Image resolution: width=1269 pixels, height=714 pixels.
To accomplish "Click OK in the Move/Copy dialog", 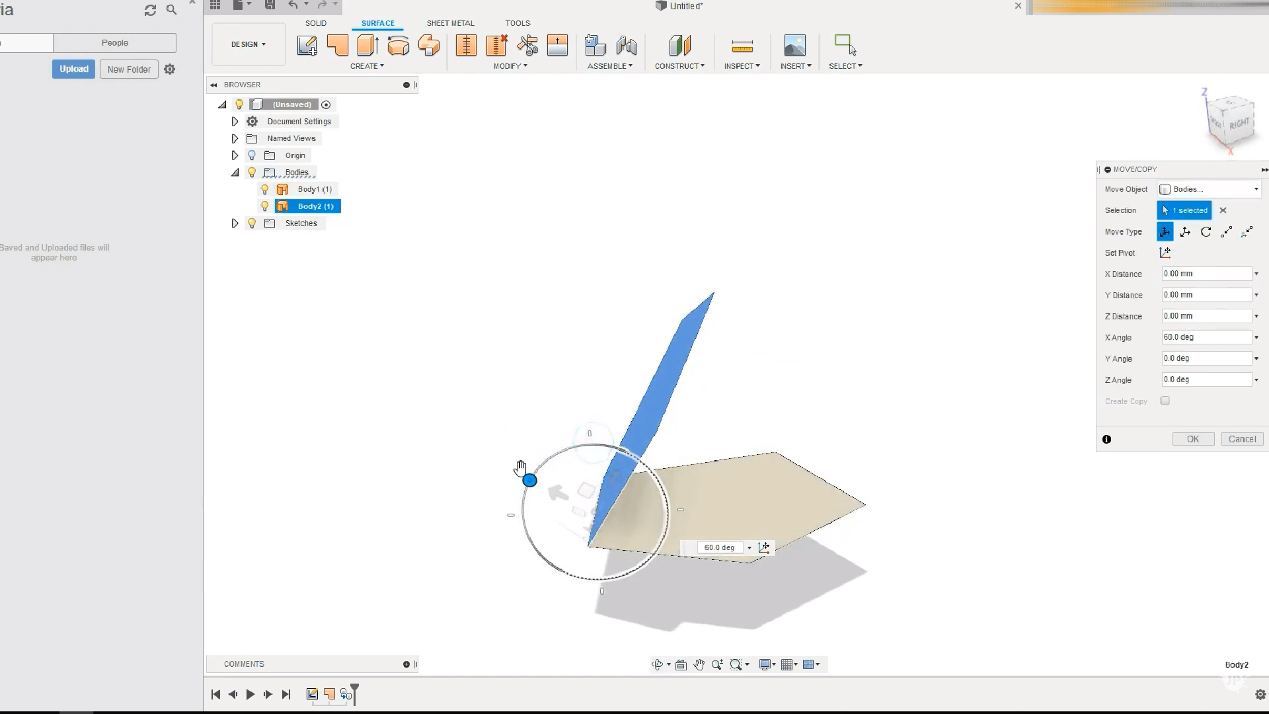I will point(1192,439).
